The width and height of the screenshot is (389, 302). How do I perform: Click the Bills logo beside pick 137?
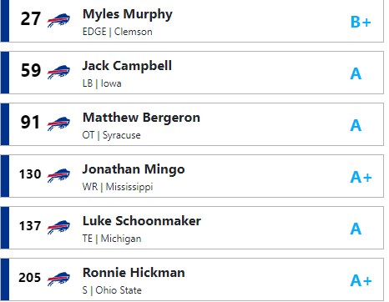click(58, 227)
